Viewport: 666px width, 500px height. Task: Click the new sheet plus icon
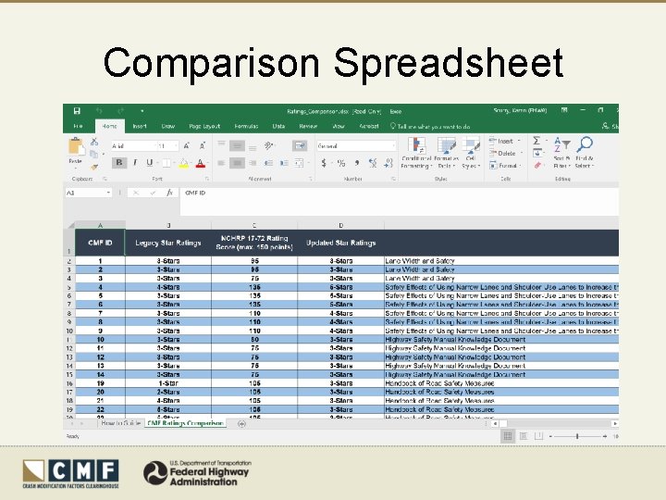241,423
